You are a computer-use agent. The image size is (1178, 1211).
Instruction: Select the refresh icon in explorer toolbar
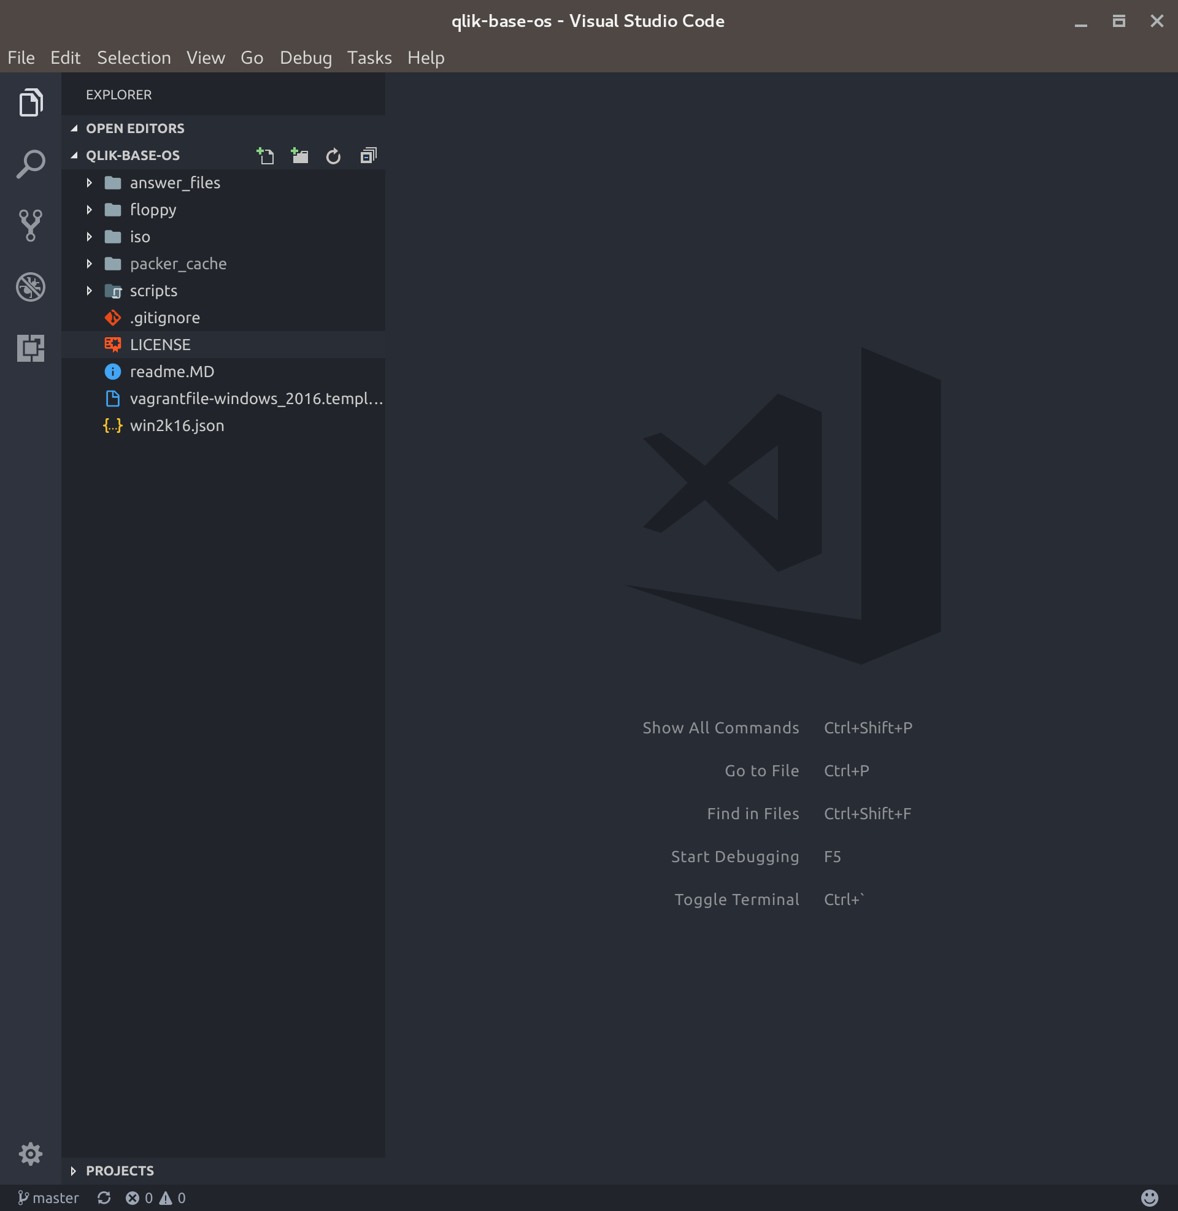(x=334, y=156)
